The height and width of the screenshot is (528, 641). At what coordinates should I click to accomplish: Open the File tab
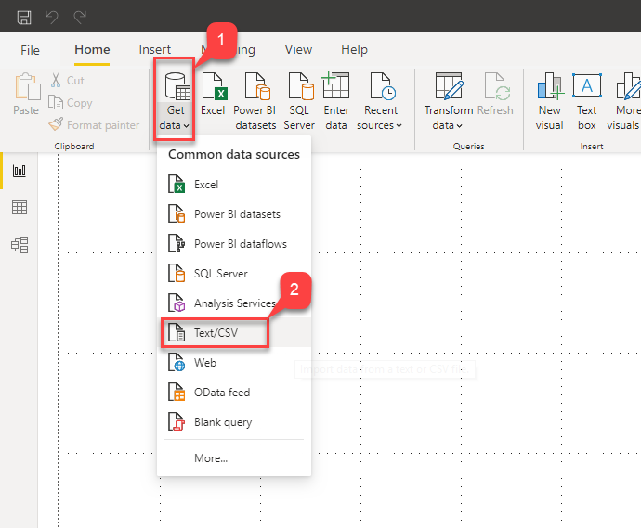31,50
